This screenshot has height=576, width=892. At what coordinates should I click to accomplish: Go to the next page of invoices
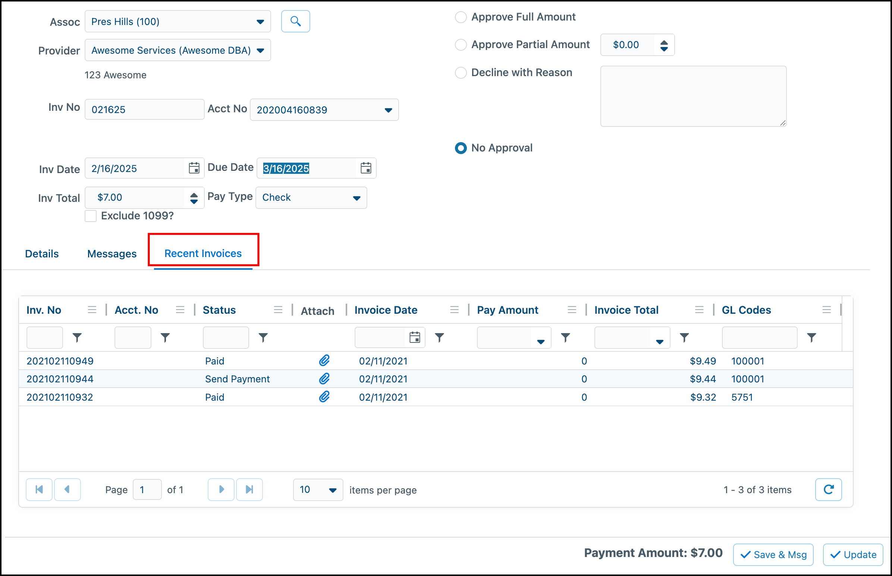coord(221,489)
